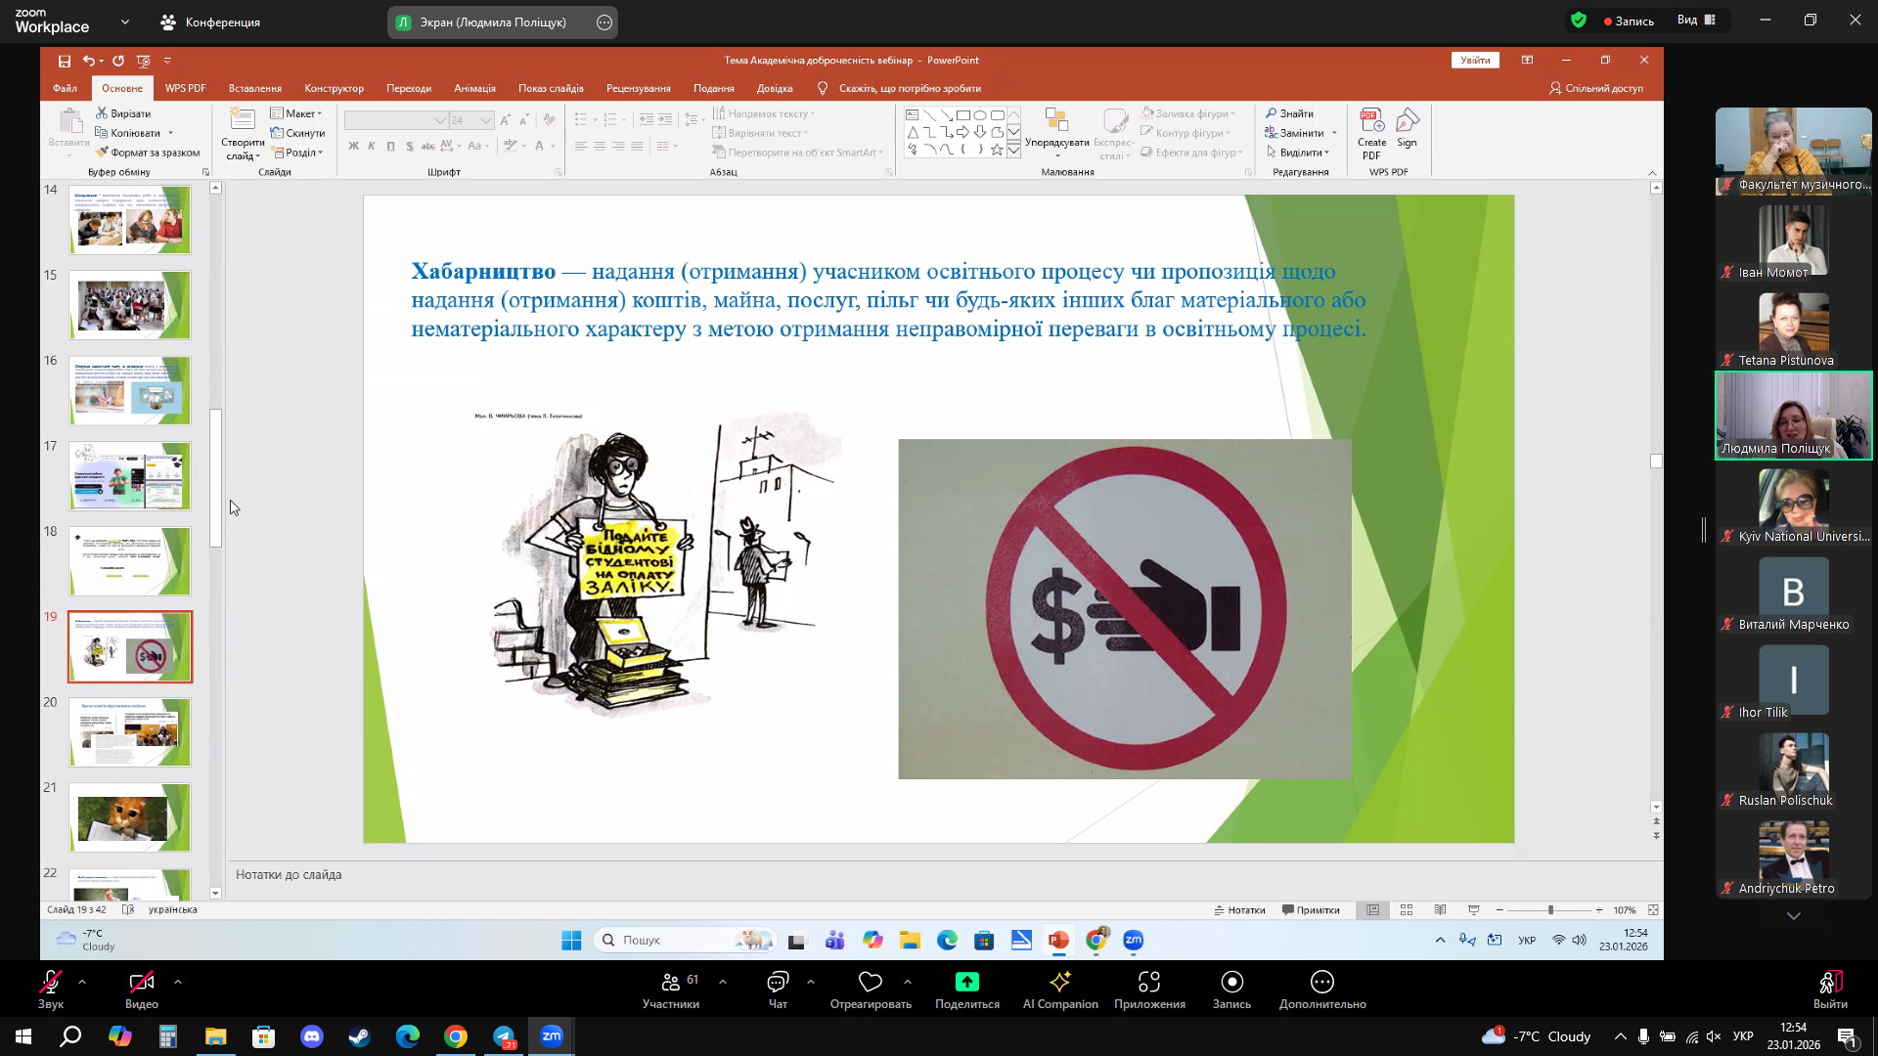Click the Запись recording indicator button
The height and width of the screenshot is (1056, 1878).
pos(1629,21)
